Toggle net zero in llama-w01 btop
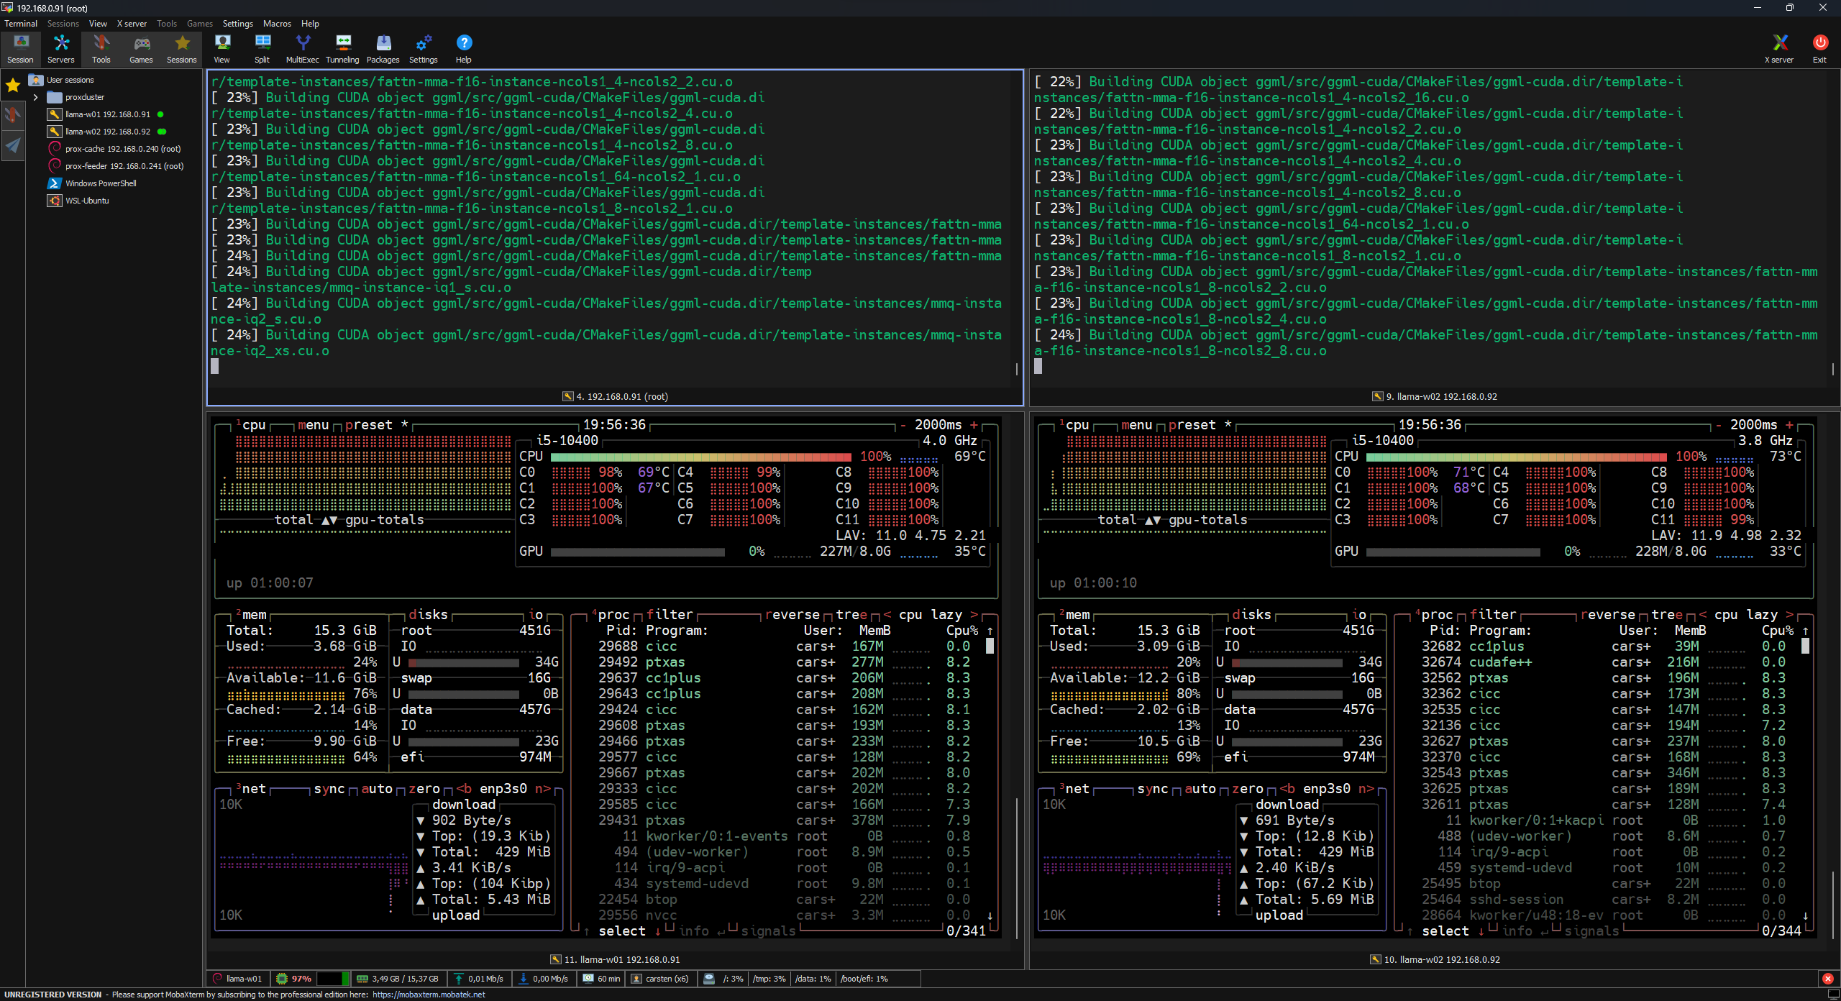Viewport: 1841px width, 1001px height. point(424,789)
